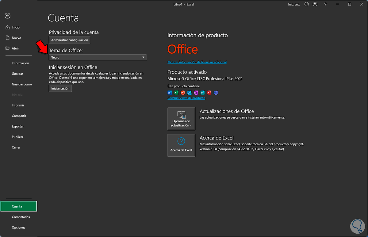The height and width of the screenshot is (237, 368).
Task: Click the Abrir folder icon
Action: coord(8,48)
